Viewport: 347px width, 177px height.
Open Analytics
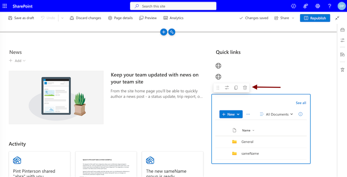tap(174, 18)
